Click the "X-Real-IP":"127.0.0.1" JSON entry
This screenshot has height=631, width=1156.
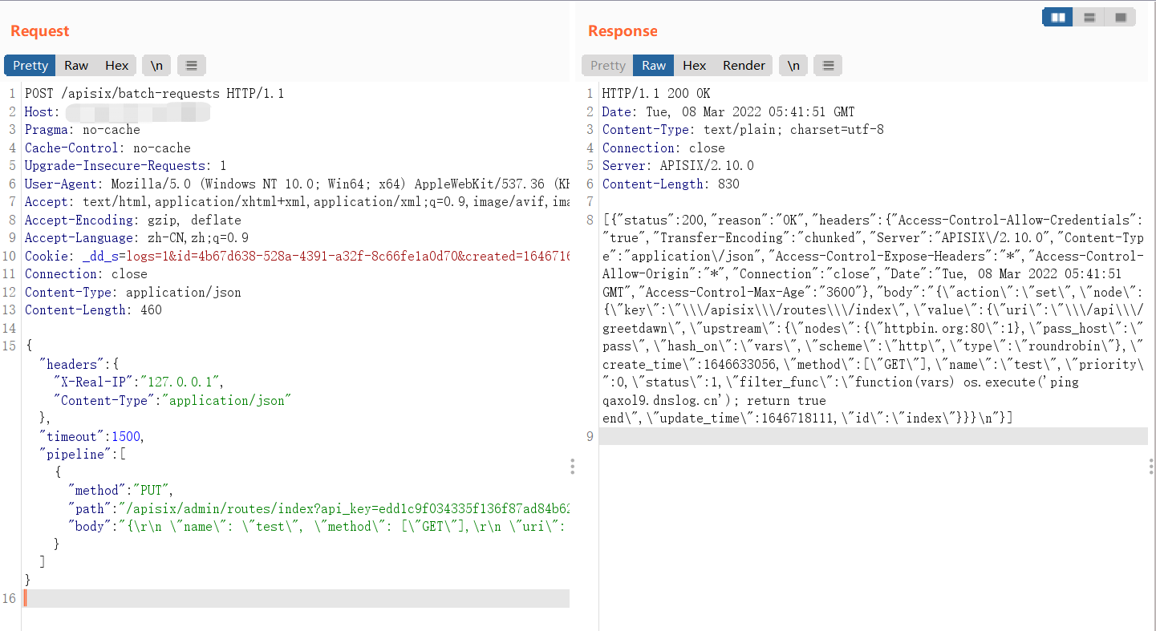tap(138, 382)
